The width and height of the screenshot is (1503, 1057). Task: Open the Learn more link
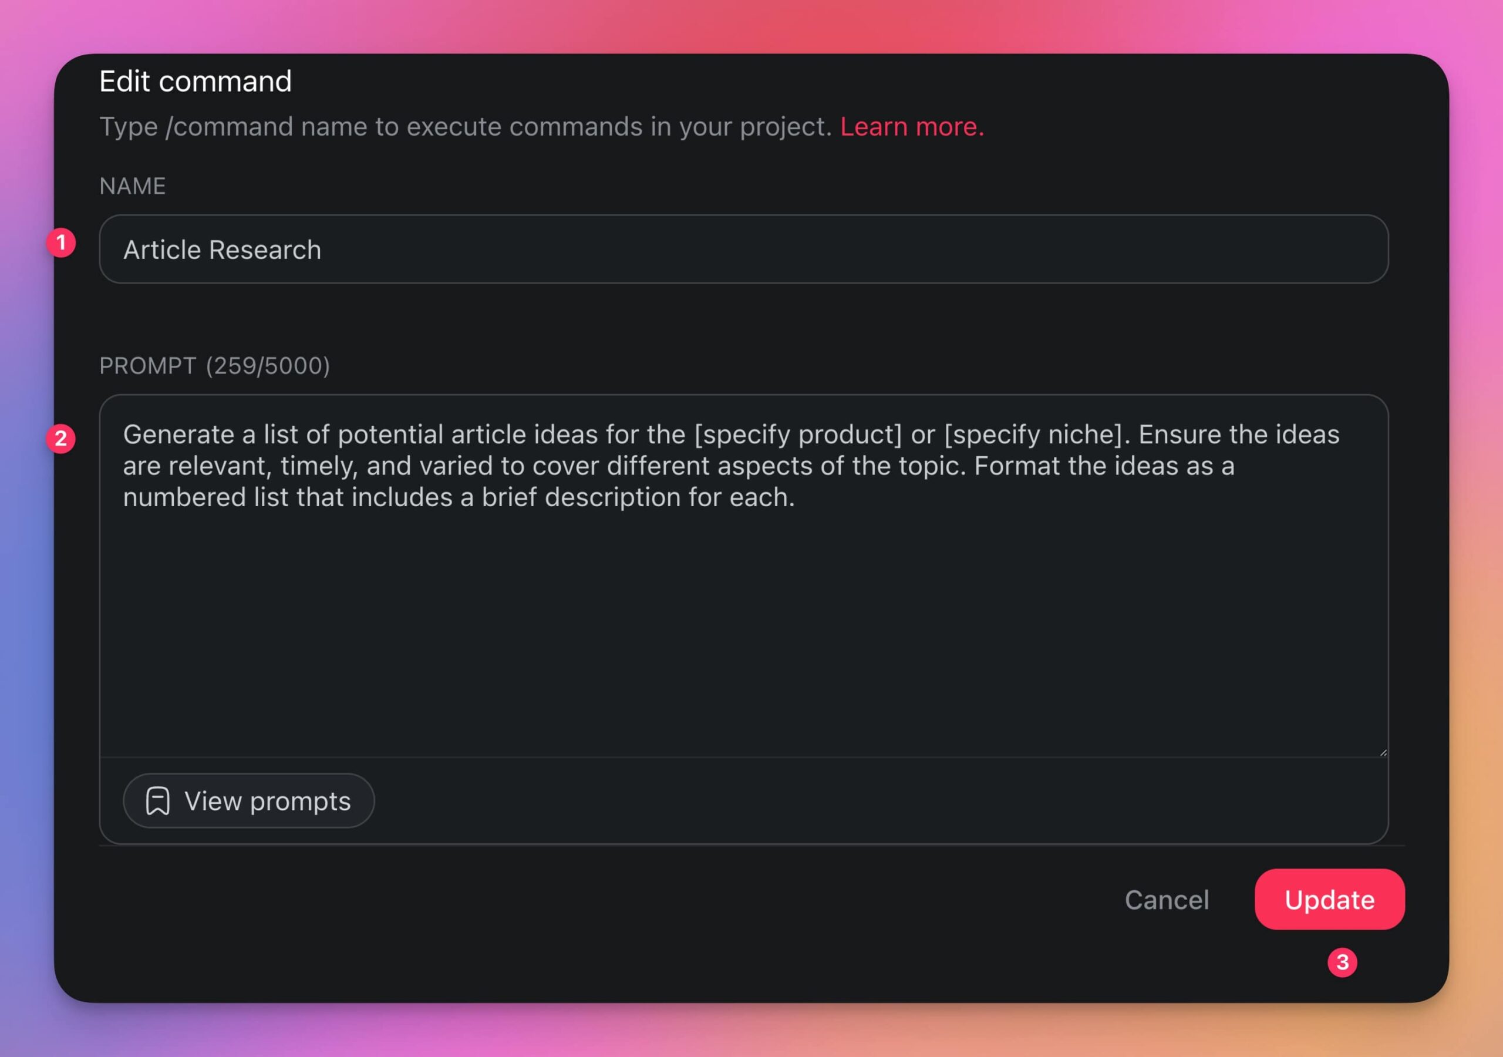pyautogui.click(x=912, y=126)
